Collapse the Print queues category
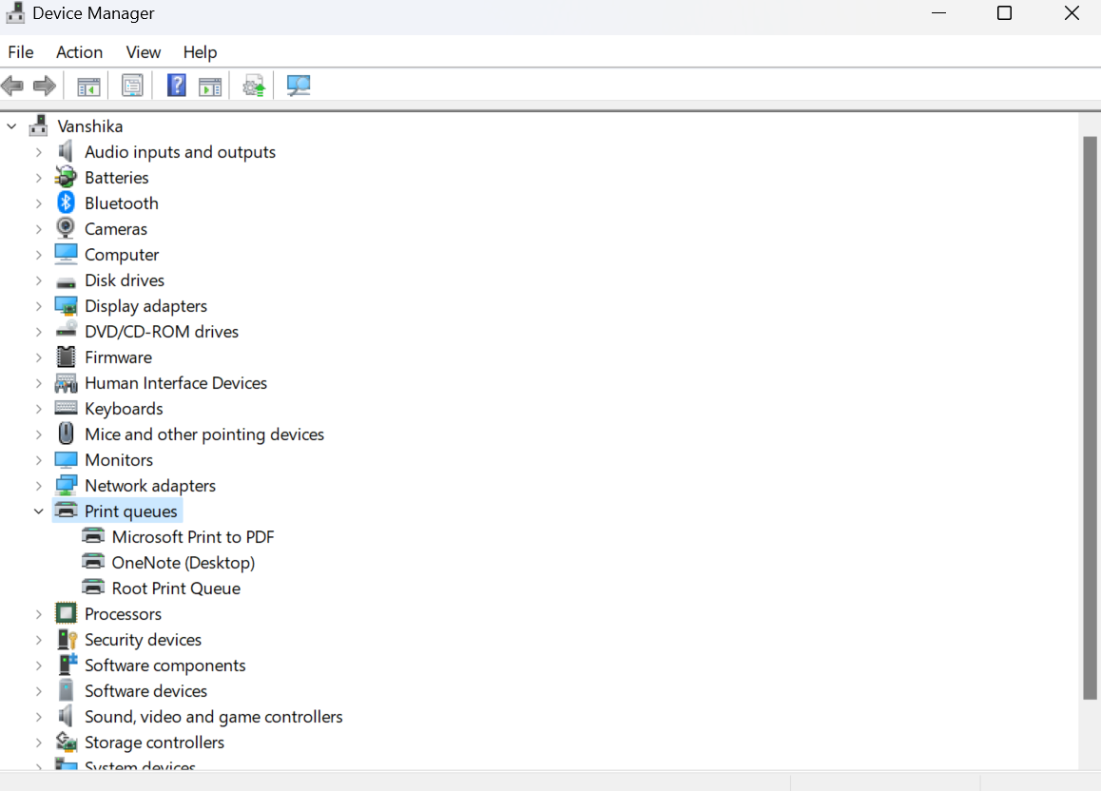The image size is (1101, 791). coord(39,511)
